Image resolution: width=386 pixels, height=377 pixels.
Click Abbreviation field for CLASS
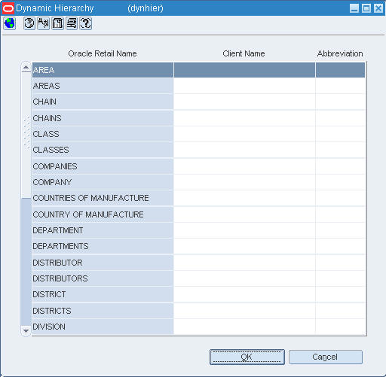(x=341, y=134)
